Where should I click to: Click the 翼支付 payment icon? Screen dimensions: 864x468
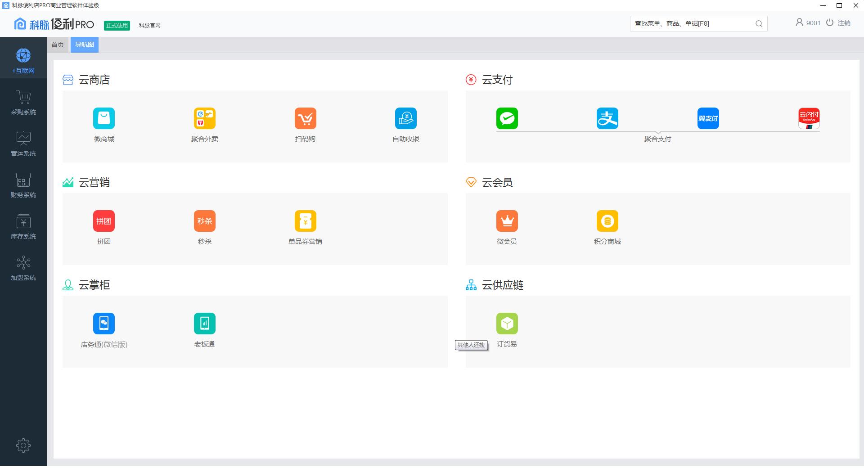point(708,118)
